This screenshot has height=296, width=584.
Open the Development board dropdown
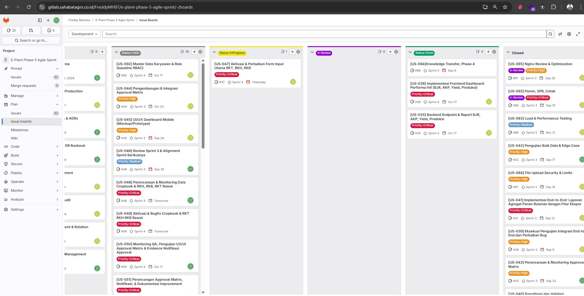tap(84, 34)
